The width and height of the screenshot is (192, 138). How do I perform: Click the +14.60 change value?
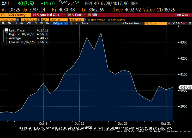(48, 3)
